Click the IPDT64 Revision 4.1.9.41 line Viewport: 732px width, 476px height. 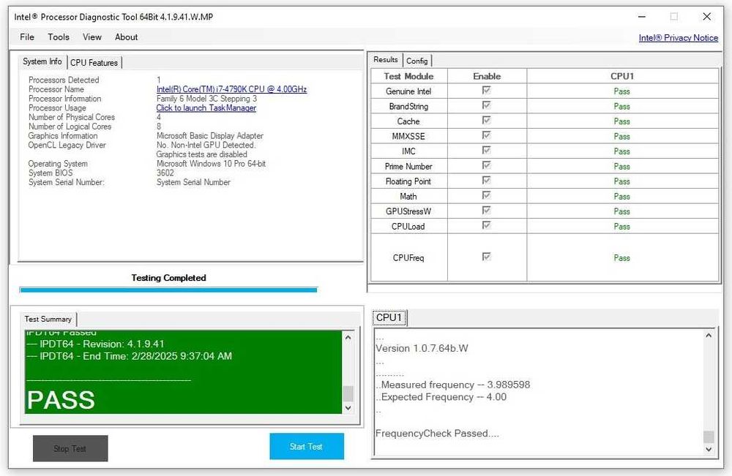pyautogui.click(x=96, y=344)
